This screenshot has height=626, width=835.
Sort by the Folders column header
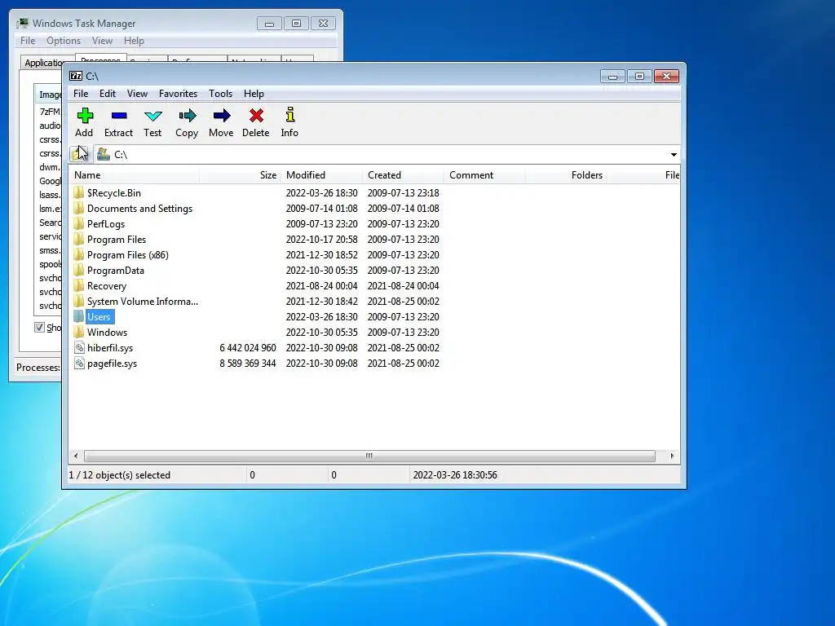(566, 175)
